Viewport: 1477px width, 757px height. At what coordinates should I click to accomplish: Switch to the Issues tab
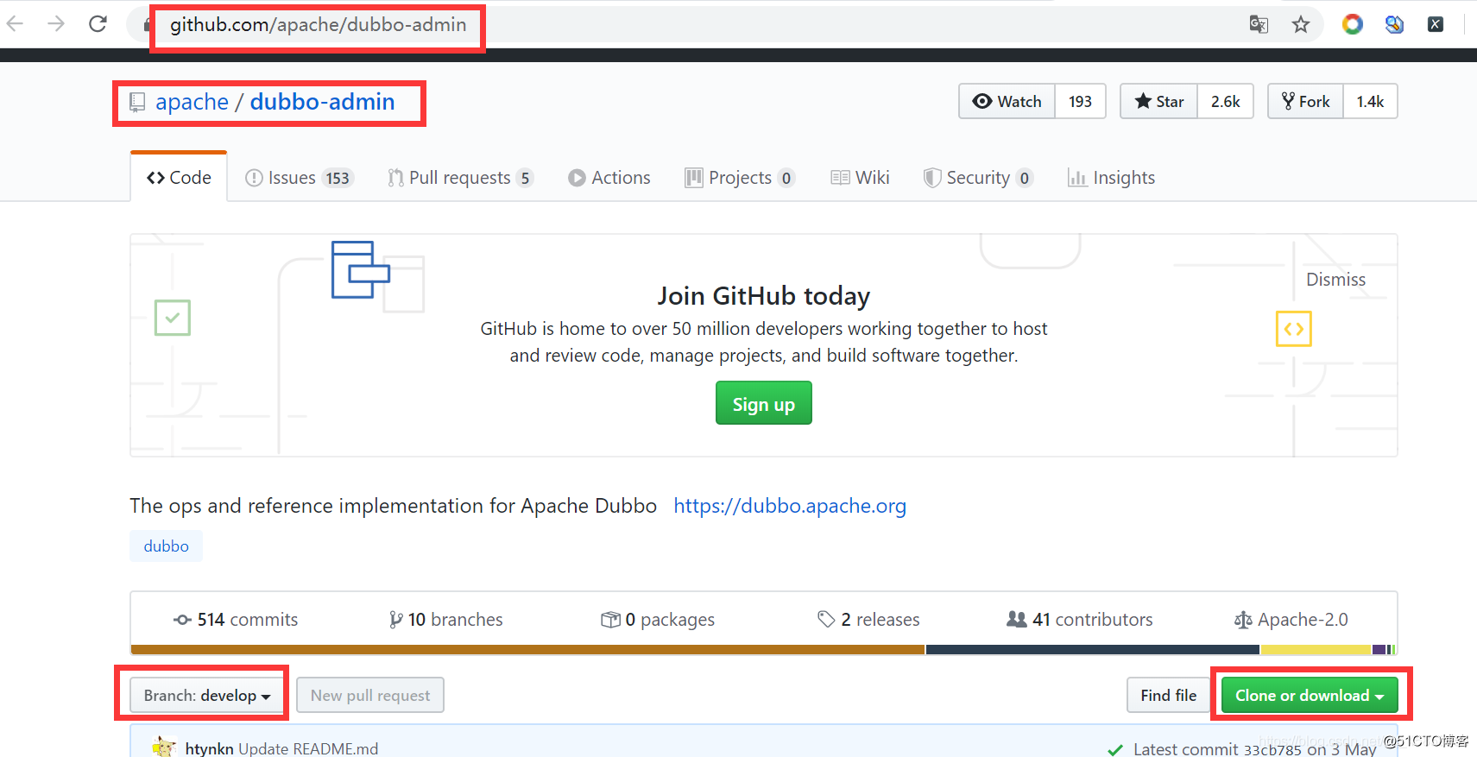pyautogui.click(x=300, y=178)
